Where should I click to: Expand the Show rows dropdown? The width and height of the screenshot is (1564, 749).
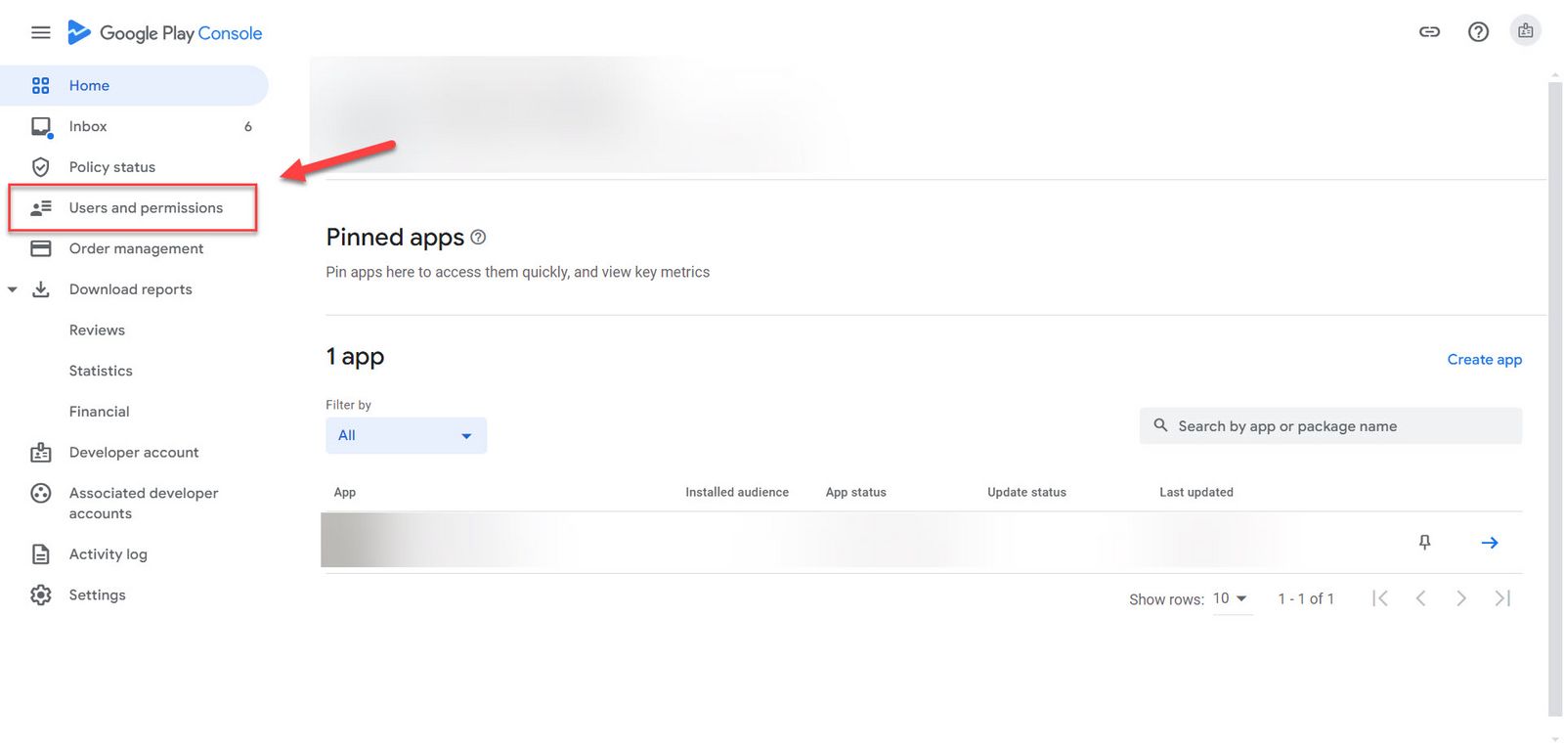tap(1231, 598)
